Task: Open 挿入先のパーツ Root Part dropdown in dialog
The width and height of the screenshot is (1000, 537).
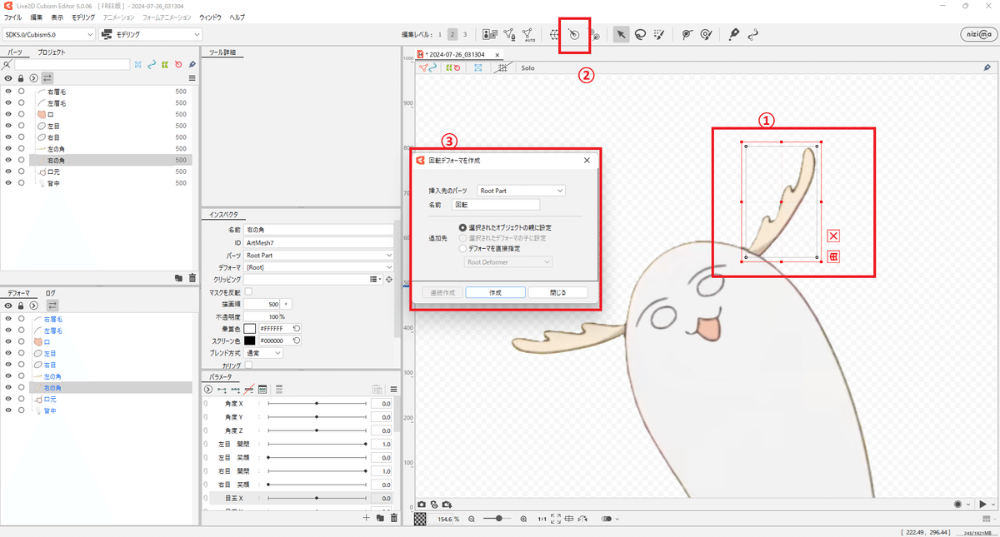Action: pos(522,191)
